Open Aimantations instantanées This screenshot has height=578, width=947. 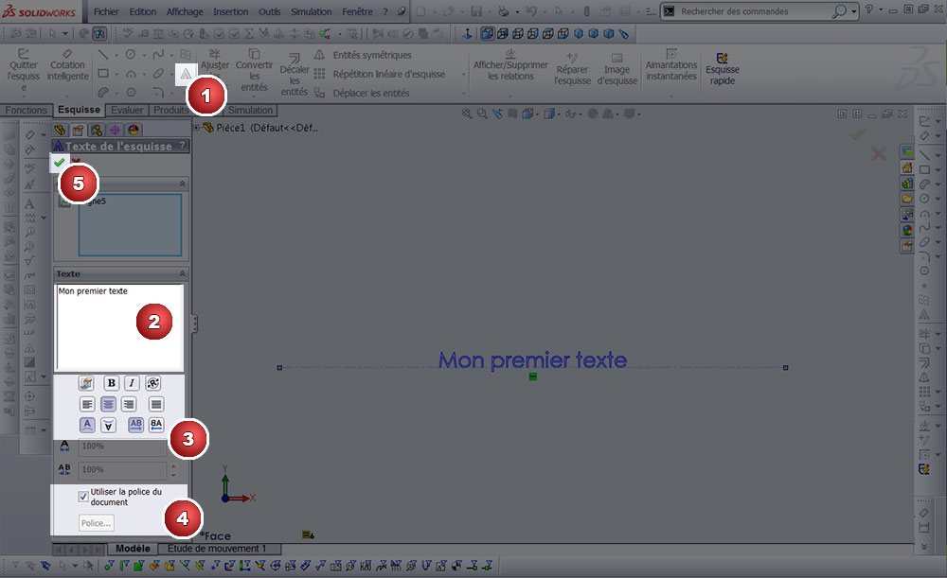coord(671,65)
